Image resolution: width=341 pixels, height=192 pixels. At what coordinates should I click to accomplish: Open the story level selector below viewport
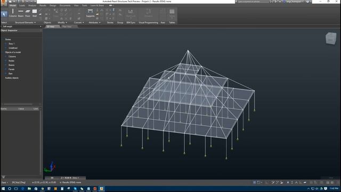click(70, 178)
